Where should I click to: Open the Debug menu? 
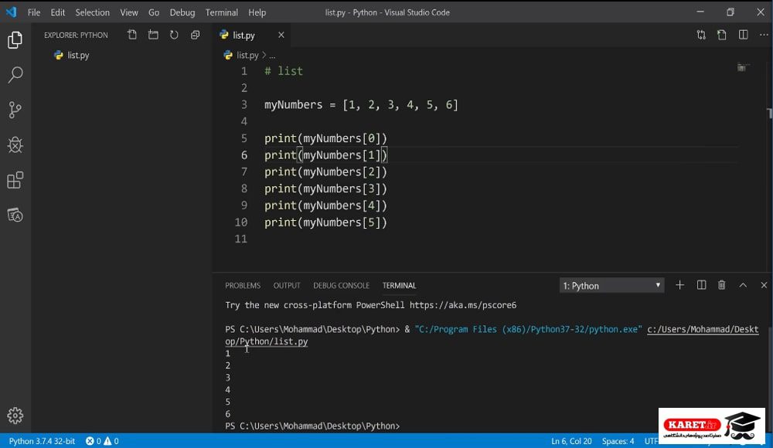(x=182, y=12)
